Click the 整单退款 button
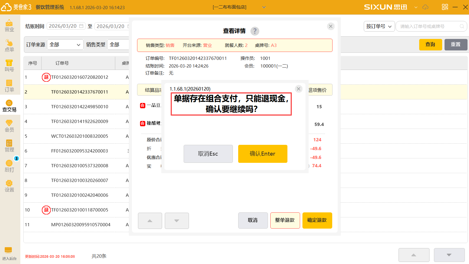The width and height of the screenshot is (469, 264). pyautogui.click(x=285, y=220)
